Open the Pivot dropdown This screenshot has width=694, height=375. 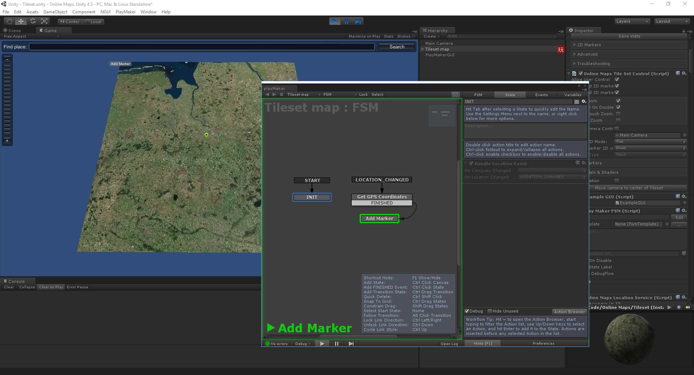coord(650,148)
